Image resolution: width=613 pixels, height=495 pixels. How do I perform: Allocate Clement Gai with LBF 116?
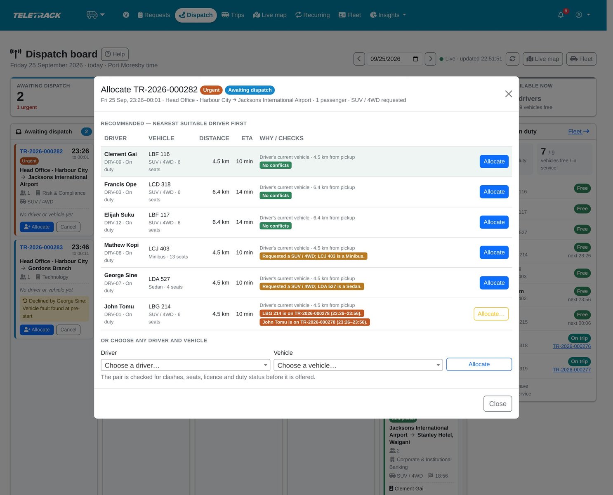494,161
